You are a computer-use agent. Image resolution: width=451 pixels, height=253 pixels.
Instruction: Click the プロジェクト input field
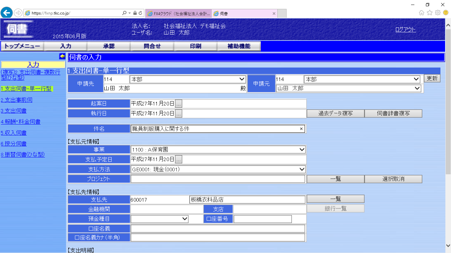coord(218,179)
